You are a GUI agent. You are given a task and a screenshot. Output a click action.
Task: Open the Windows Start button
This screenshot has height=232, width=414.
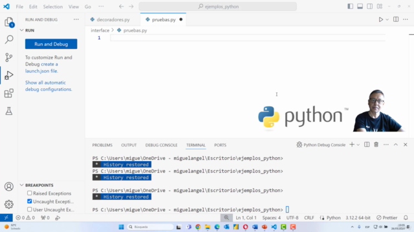[121, 227]
